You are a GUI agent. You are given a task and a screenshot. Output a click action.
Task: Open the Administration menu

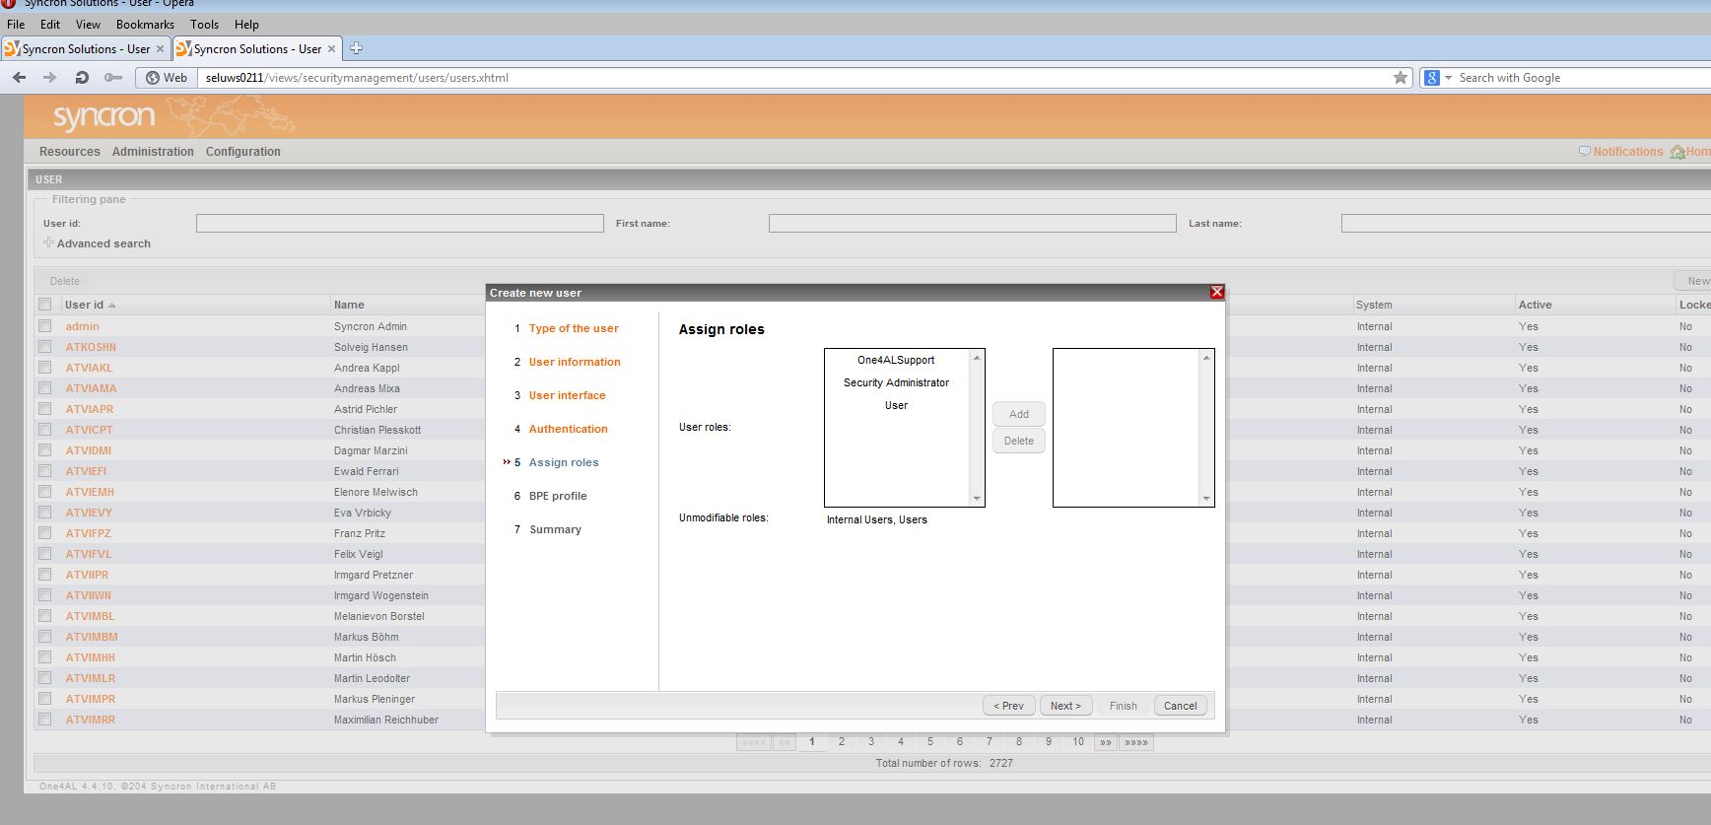click(x=153, y=152)
